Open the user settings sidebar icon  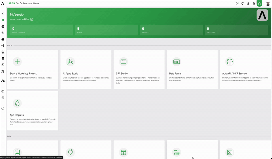3,80
